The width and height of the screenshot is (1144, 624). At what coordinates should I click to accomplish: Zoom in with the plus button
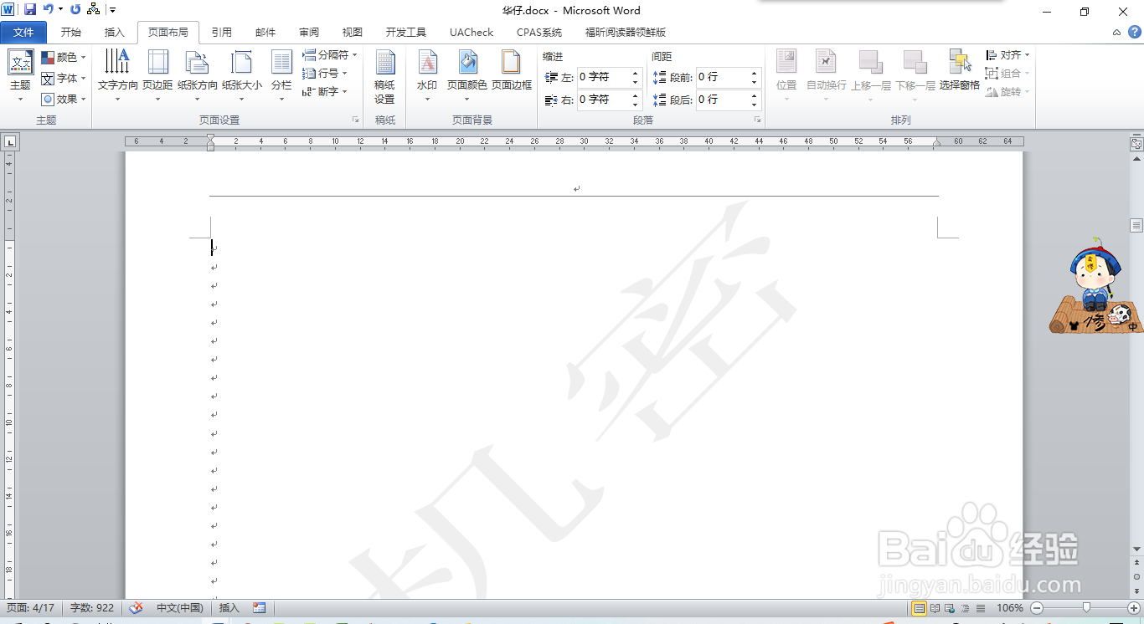point(1134,608)
